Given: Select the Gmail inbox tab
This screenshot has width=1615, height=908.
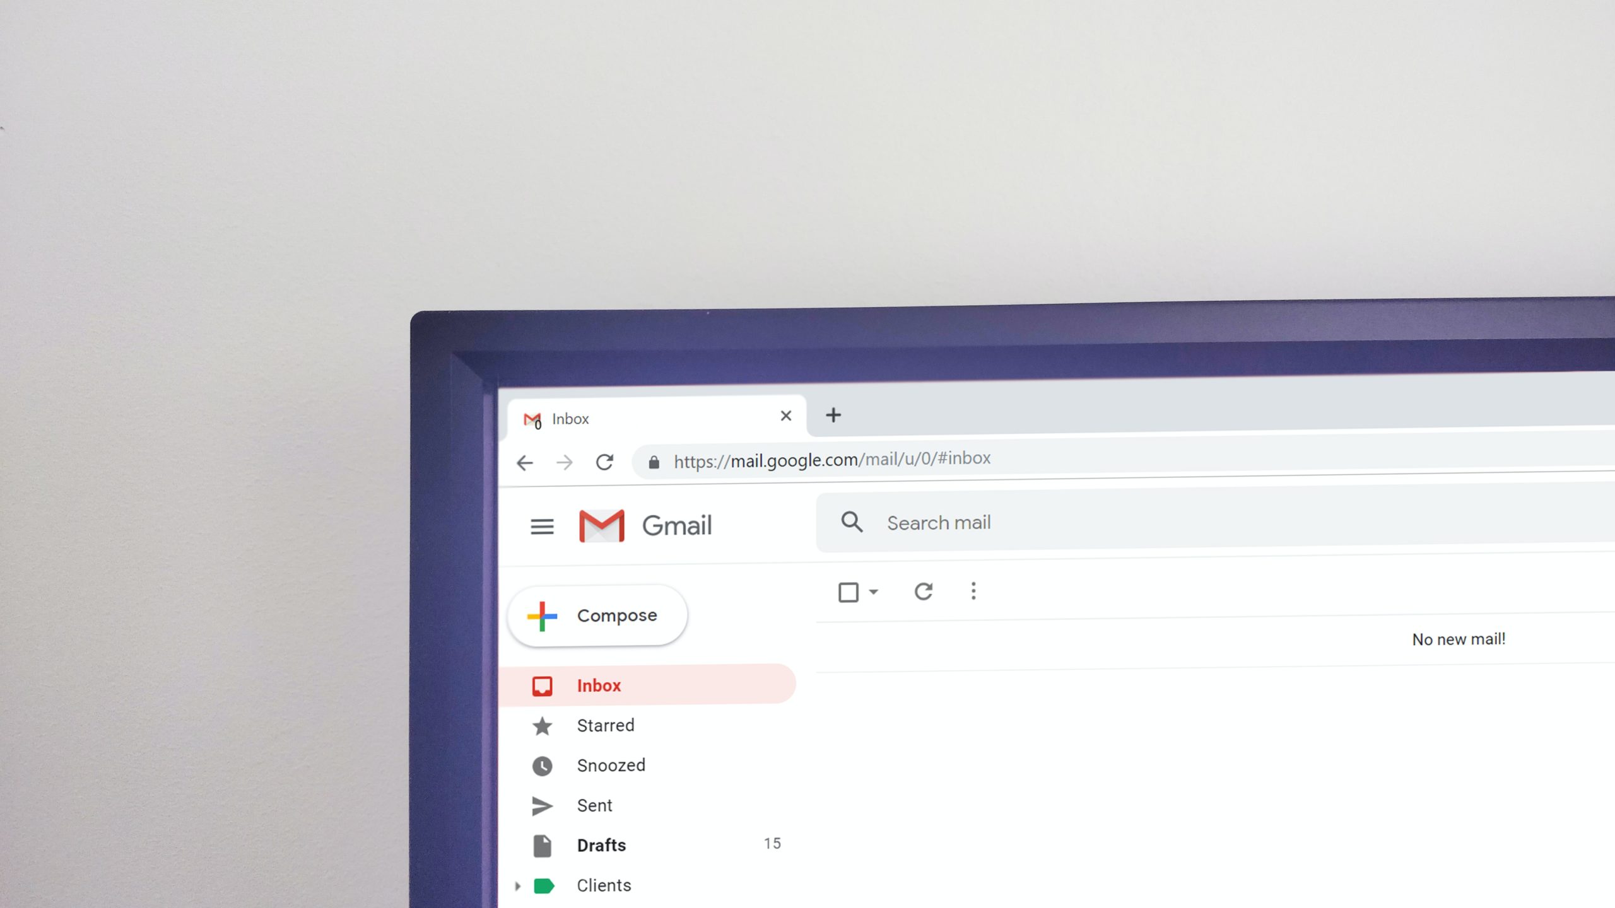Looking at the screenshot, I should [654, 417].
